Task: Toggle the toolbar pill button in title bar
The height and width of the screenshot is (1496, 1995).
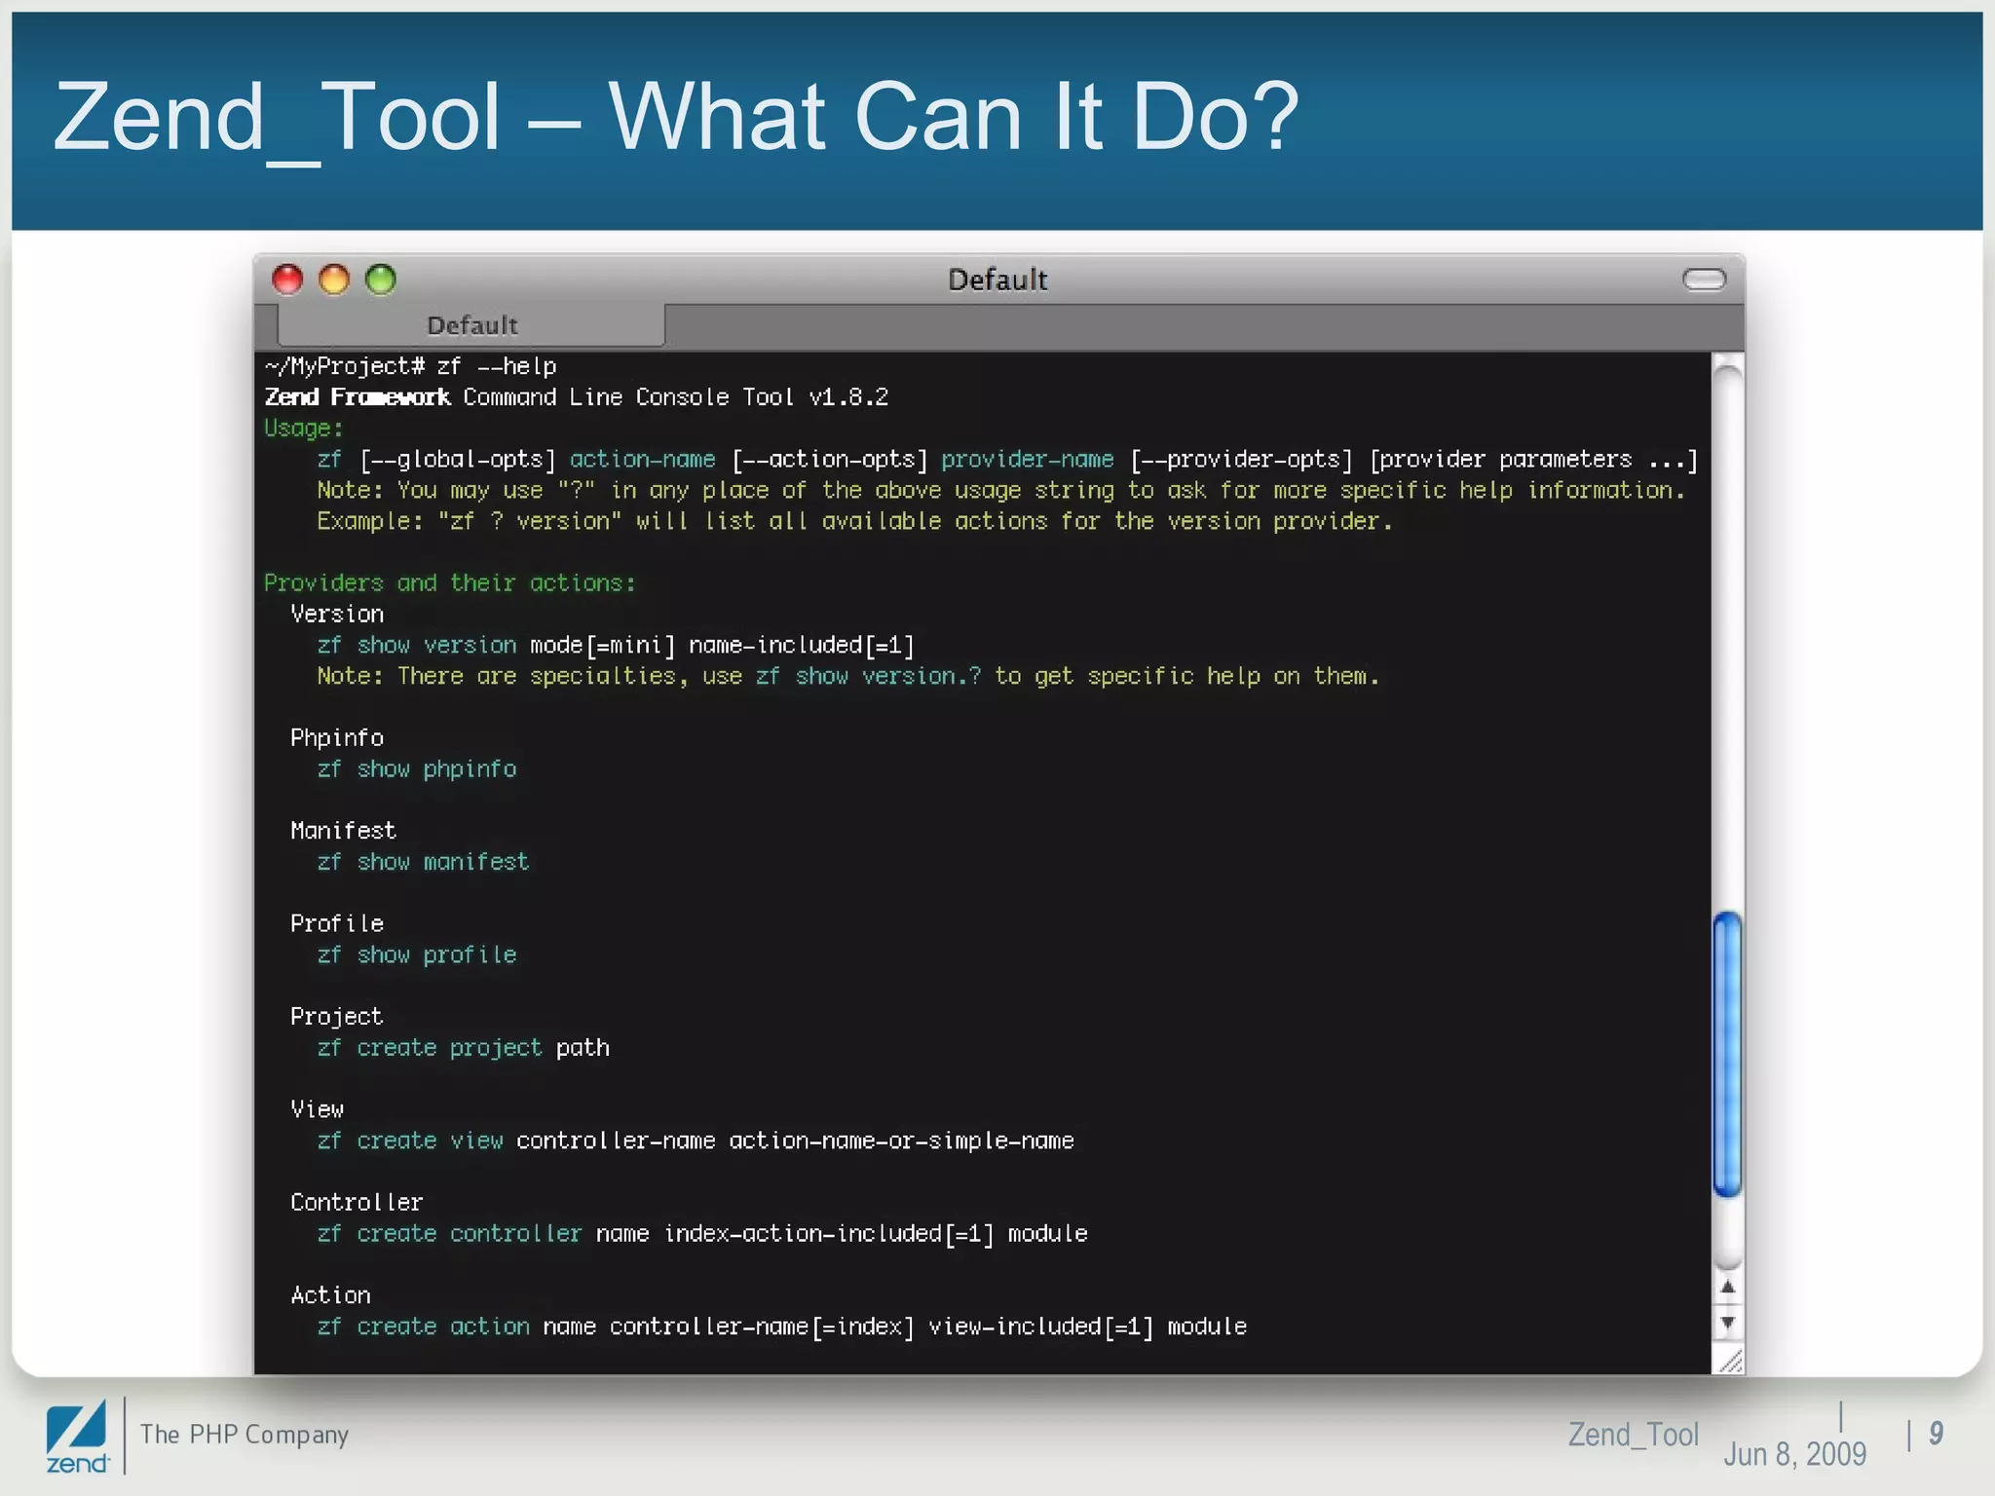Action: click(x=1704, y=280)
